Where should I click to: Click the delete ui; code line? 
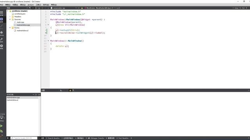pos(62,46)
